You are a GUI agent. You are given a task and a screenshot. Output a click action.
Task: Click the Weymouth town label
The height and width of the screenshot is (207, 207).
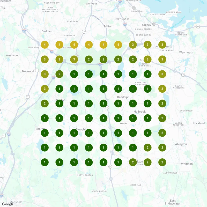click(x=186, y=53)
